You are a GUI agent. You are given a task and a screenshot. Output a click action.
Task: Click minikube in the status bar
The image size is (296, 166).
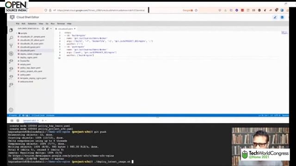(x=50, y=115)
